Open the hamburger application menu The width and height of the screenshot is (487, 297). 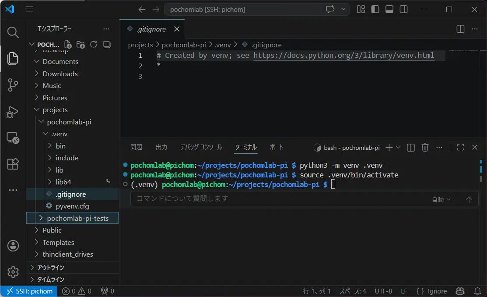coord(29,9)
